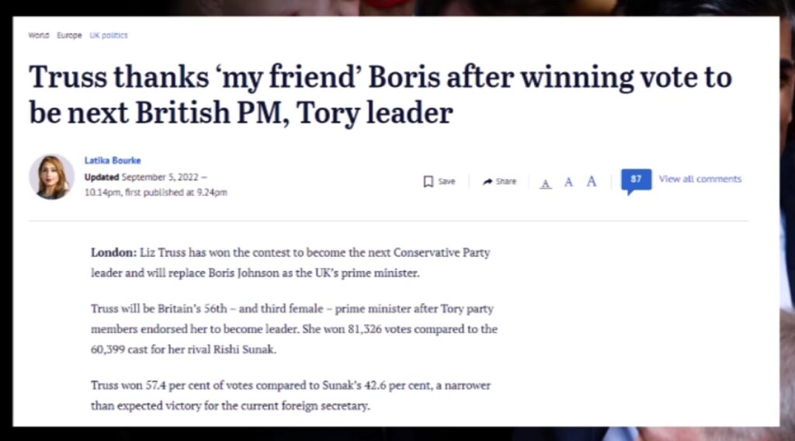
Task: Click the View all comments link
Action: 700,179
